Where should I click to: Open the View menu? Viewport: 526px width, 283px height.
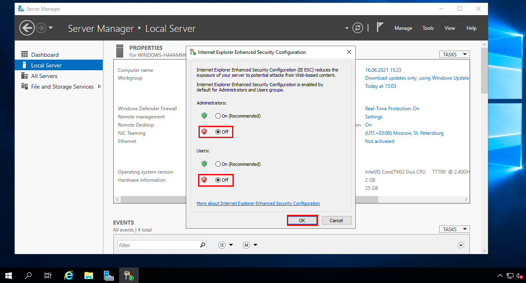(450, 28)
